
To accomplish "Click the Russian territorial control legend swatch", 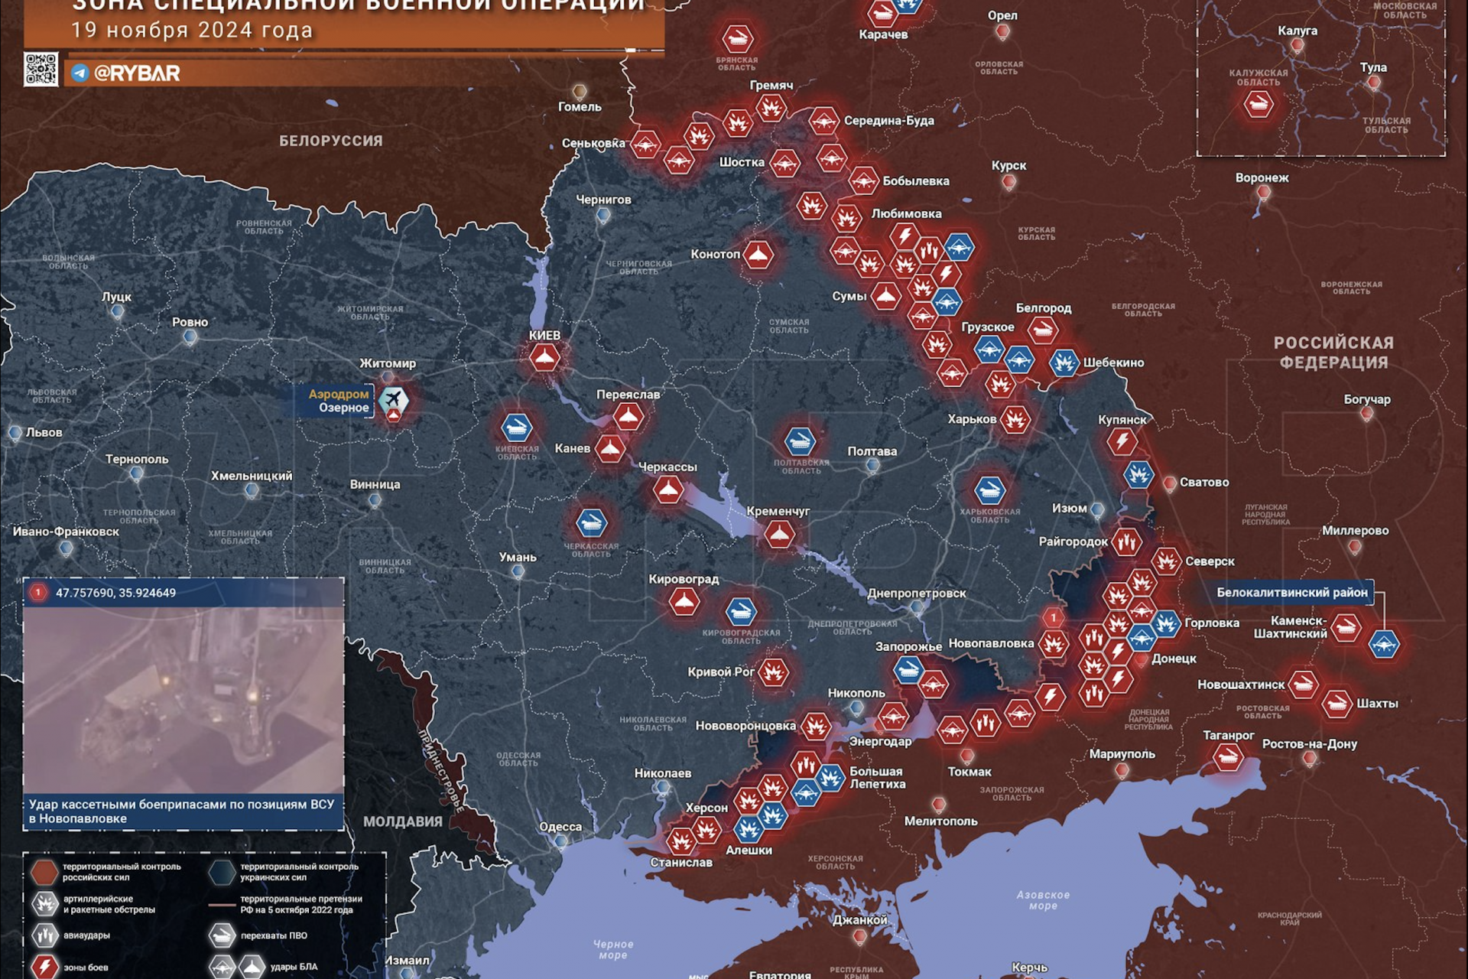I will pos(44,872).
